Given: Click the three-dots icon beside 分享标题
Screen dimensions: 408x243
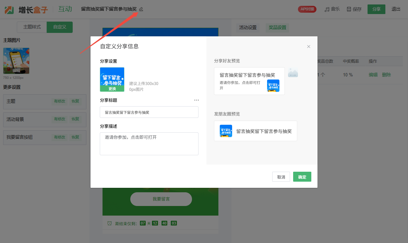Looking at the screenshot, I should tap(196, 100).
